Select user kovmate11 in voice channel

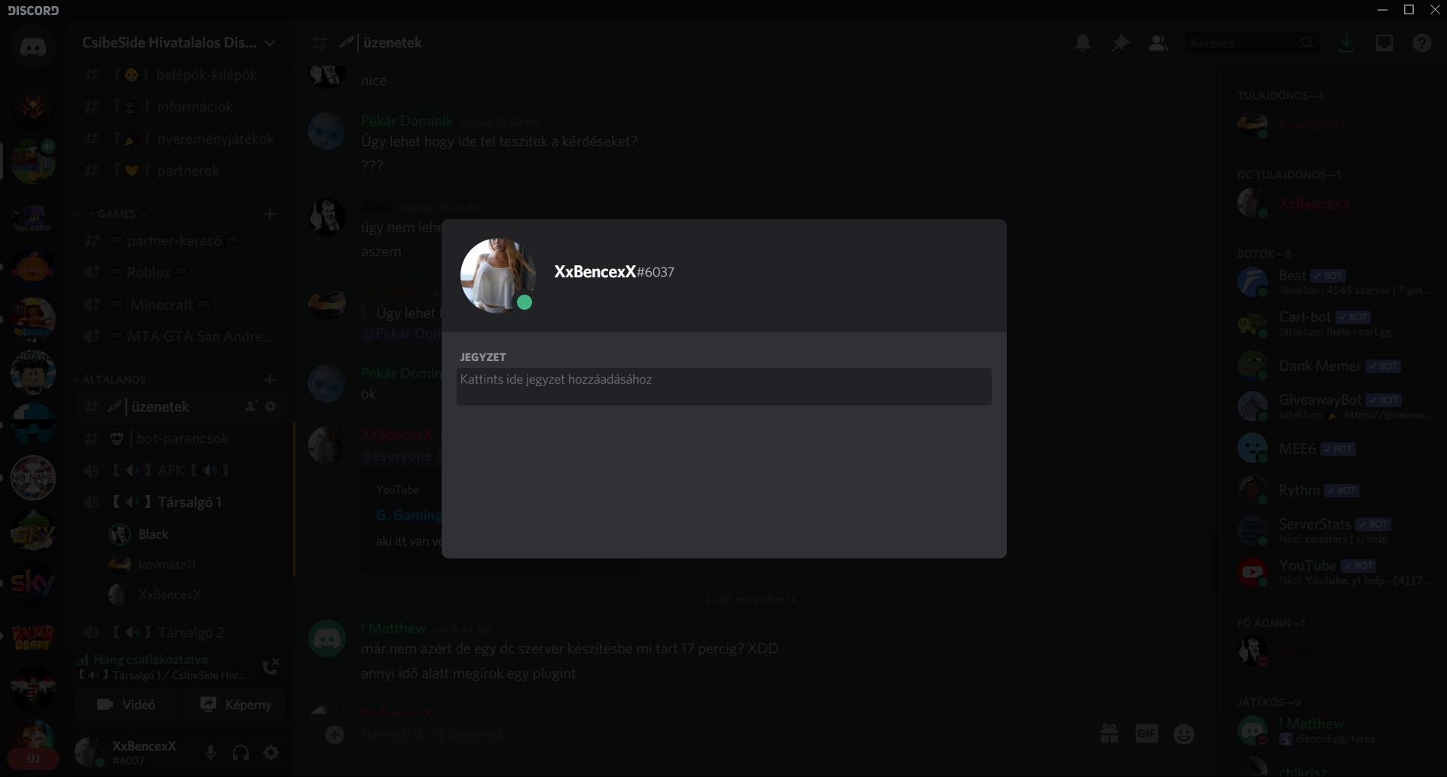pyautogui.click(x=194, y=564)
